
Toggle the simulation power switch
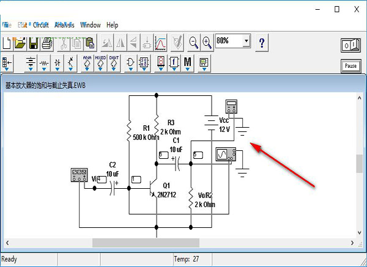tap(350, 45)
